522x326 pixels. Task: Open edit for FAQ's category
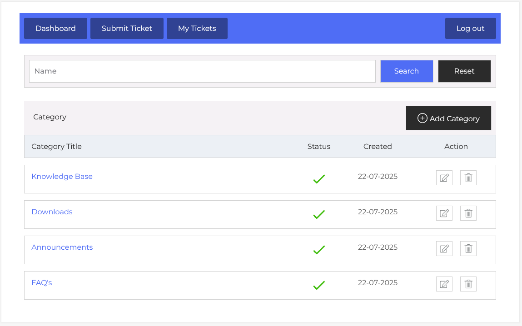point(444,284)
